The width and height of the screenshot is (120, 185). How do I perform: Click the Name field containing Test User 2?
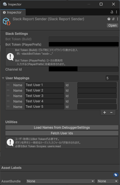(x=45, y=90)
